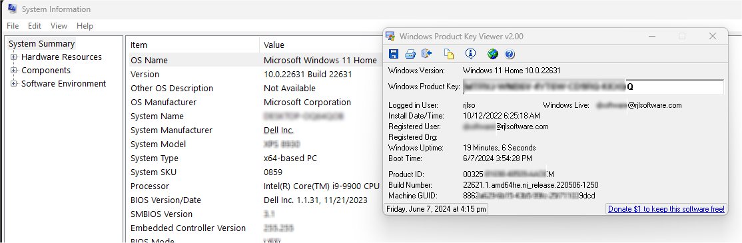Click the value 10.0.22631 Build 22631
Viewport: 742px width, 243px height.
click(x=308, y=74)
